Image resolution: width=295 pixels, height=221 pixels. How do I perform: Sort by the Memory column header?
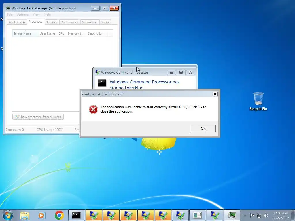click(76, 33)
